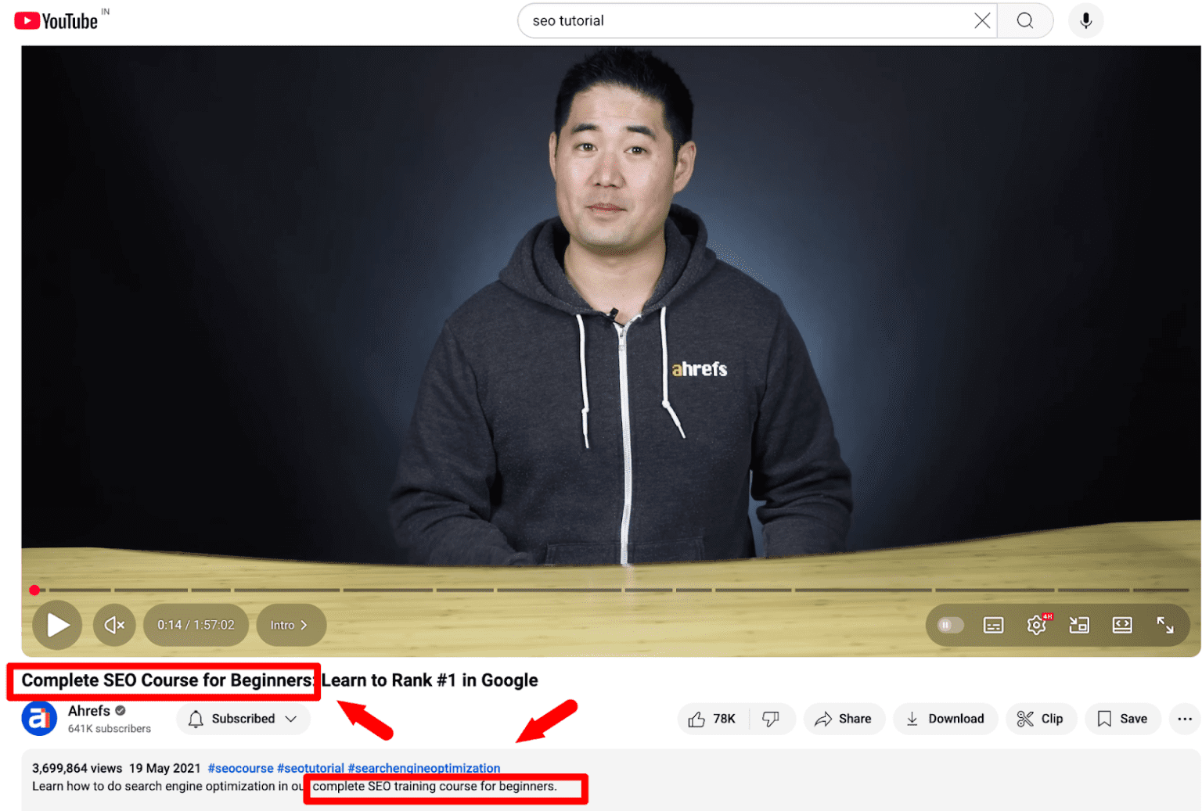Start voice search with the microphone icon

[1085, 21]
